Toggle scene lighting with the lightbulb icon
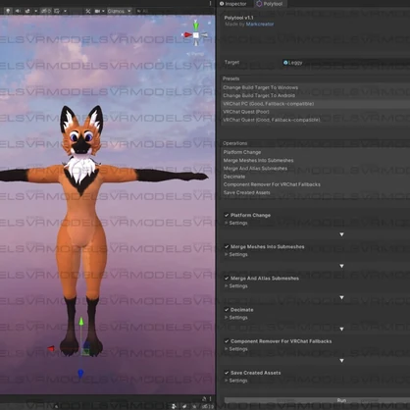410x410 pixels. tap(8, 11)
